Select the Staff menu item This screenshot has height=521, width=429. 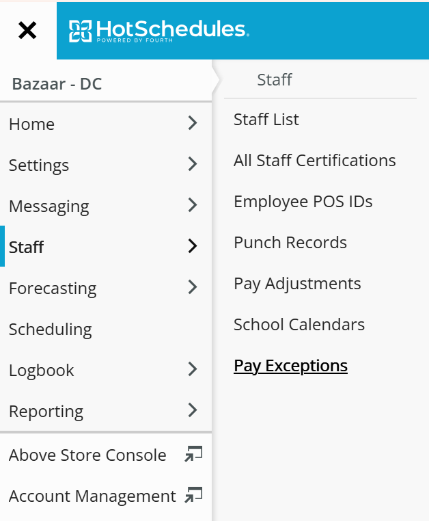[106, 247]
